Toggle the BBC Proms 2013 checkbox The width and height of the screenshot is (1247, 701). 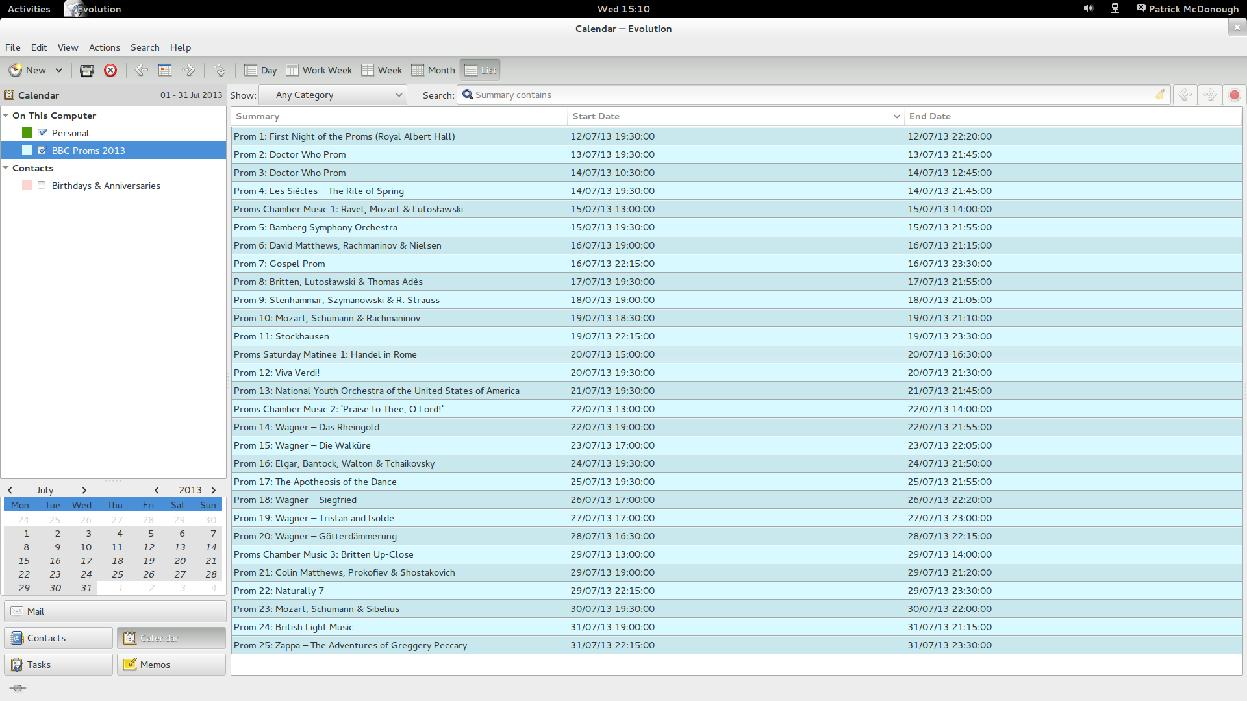[x=42, y=150]
